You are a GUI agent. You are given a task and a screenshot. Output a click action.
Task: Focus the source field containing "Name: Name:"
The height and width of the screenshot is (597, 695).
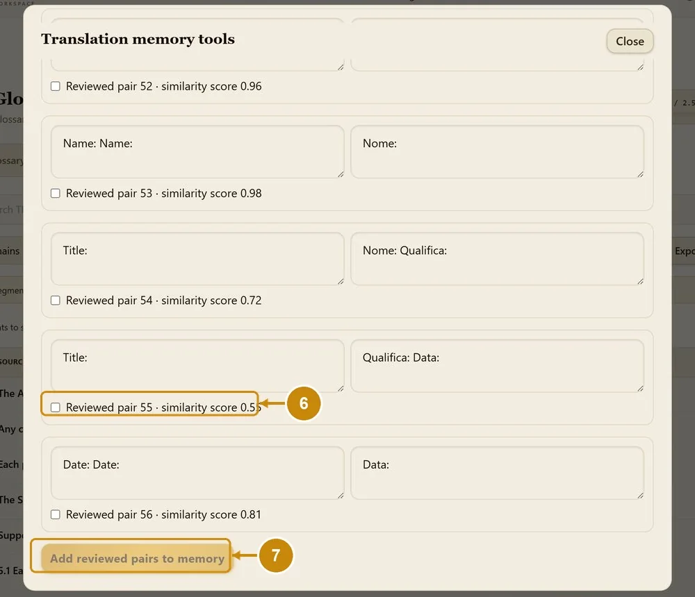tap(197, 152)
